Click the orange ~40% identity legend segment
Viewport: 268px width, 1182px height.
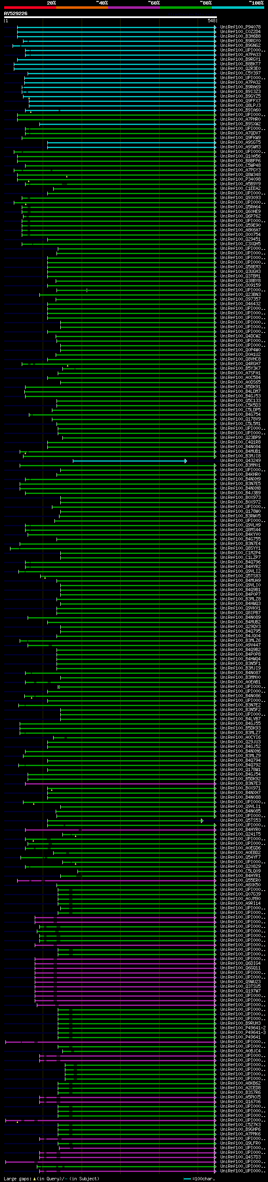(82, 8)
